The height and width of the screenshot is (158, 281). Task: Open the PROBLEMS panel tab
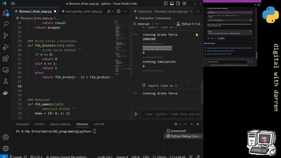point(22,124)
